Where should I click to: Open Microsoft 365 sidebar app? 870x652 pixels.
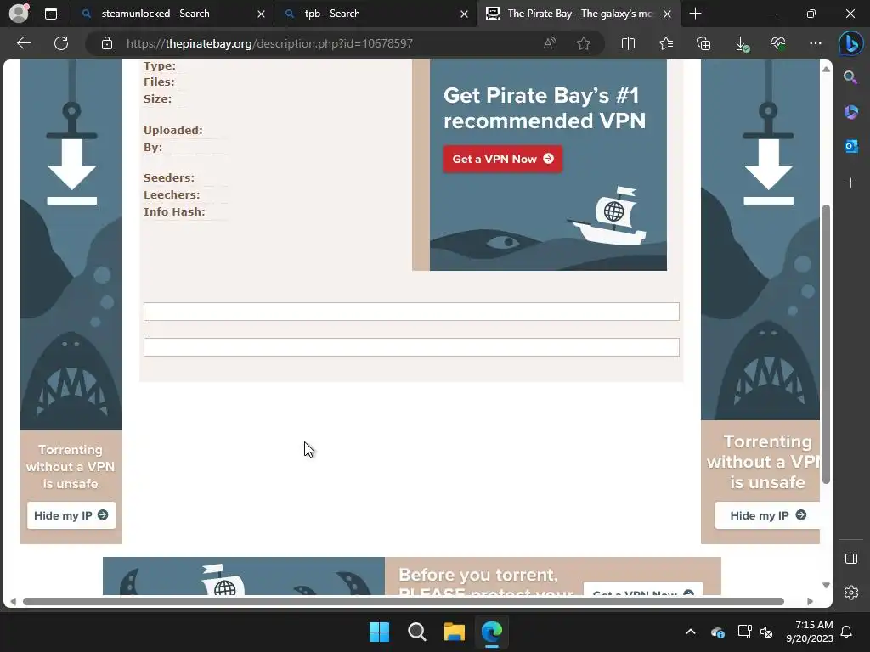850,112
